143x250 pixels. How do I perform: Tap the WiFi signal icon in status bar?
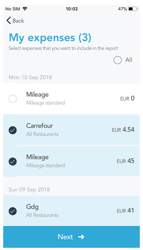[x=25, y=9]
